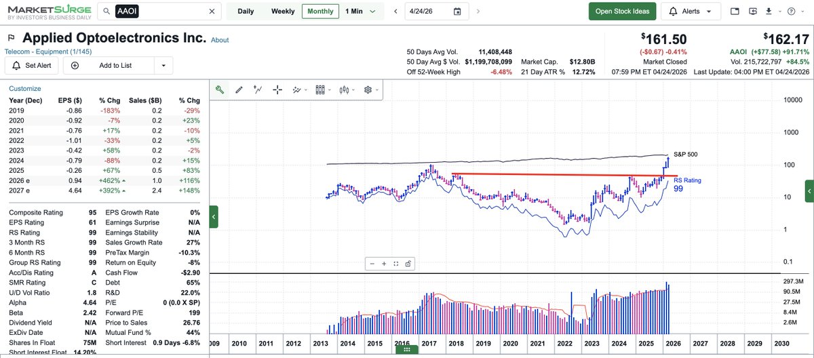The height and width of the screenshot is (358, 814).
Task: Open Telecom - Equipment group link
Action: pos(49,52)
